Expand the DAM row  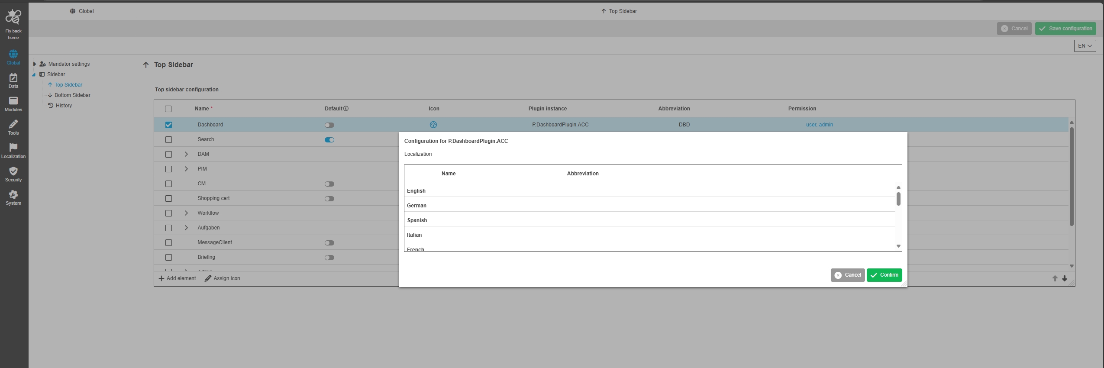point(186,154)
